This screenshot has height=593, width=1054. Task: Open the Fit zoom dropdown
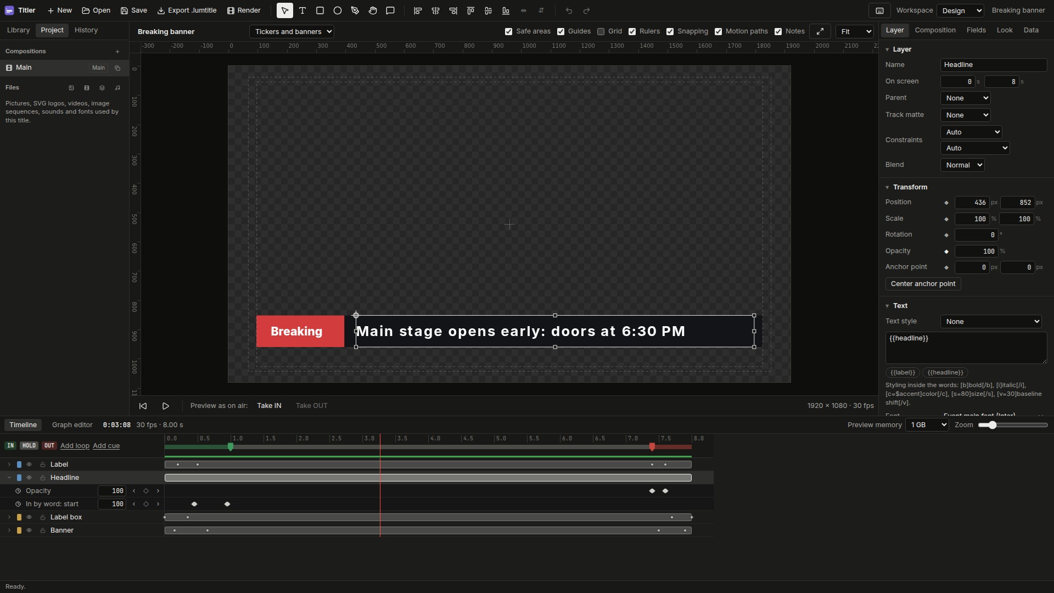[855, 31]
